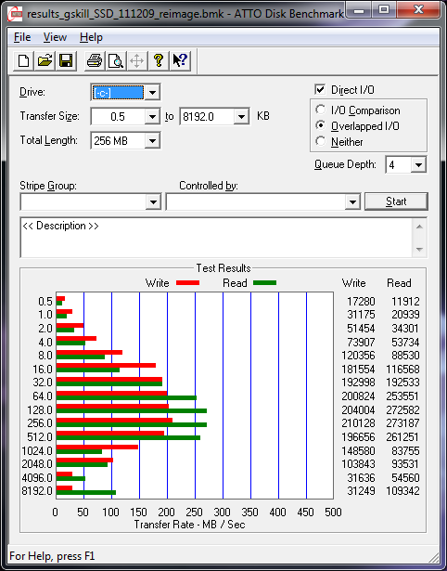Open About via yellow question mark icon
This screenshot has width=447, height=571.
pyautogui.click(x=159, y=60)
